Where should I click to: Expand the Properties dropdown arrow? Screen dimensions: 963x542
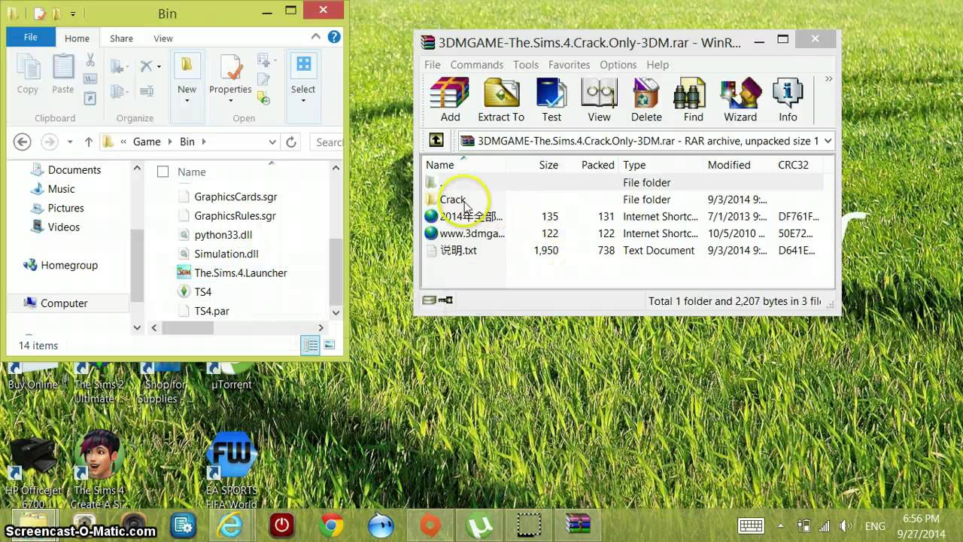[230, 100]
